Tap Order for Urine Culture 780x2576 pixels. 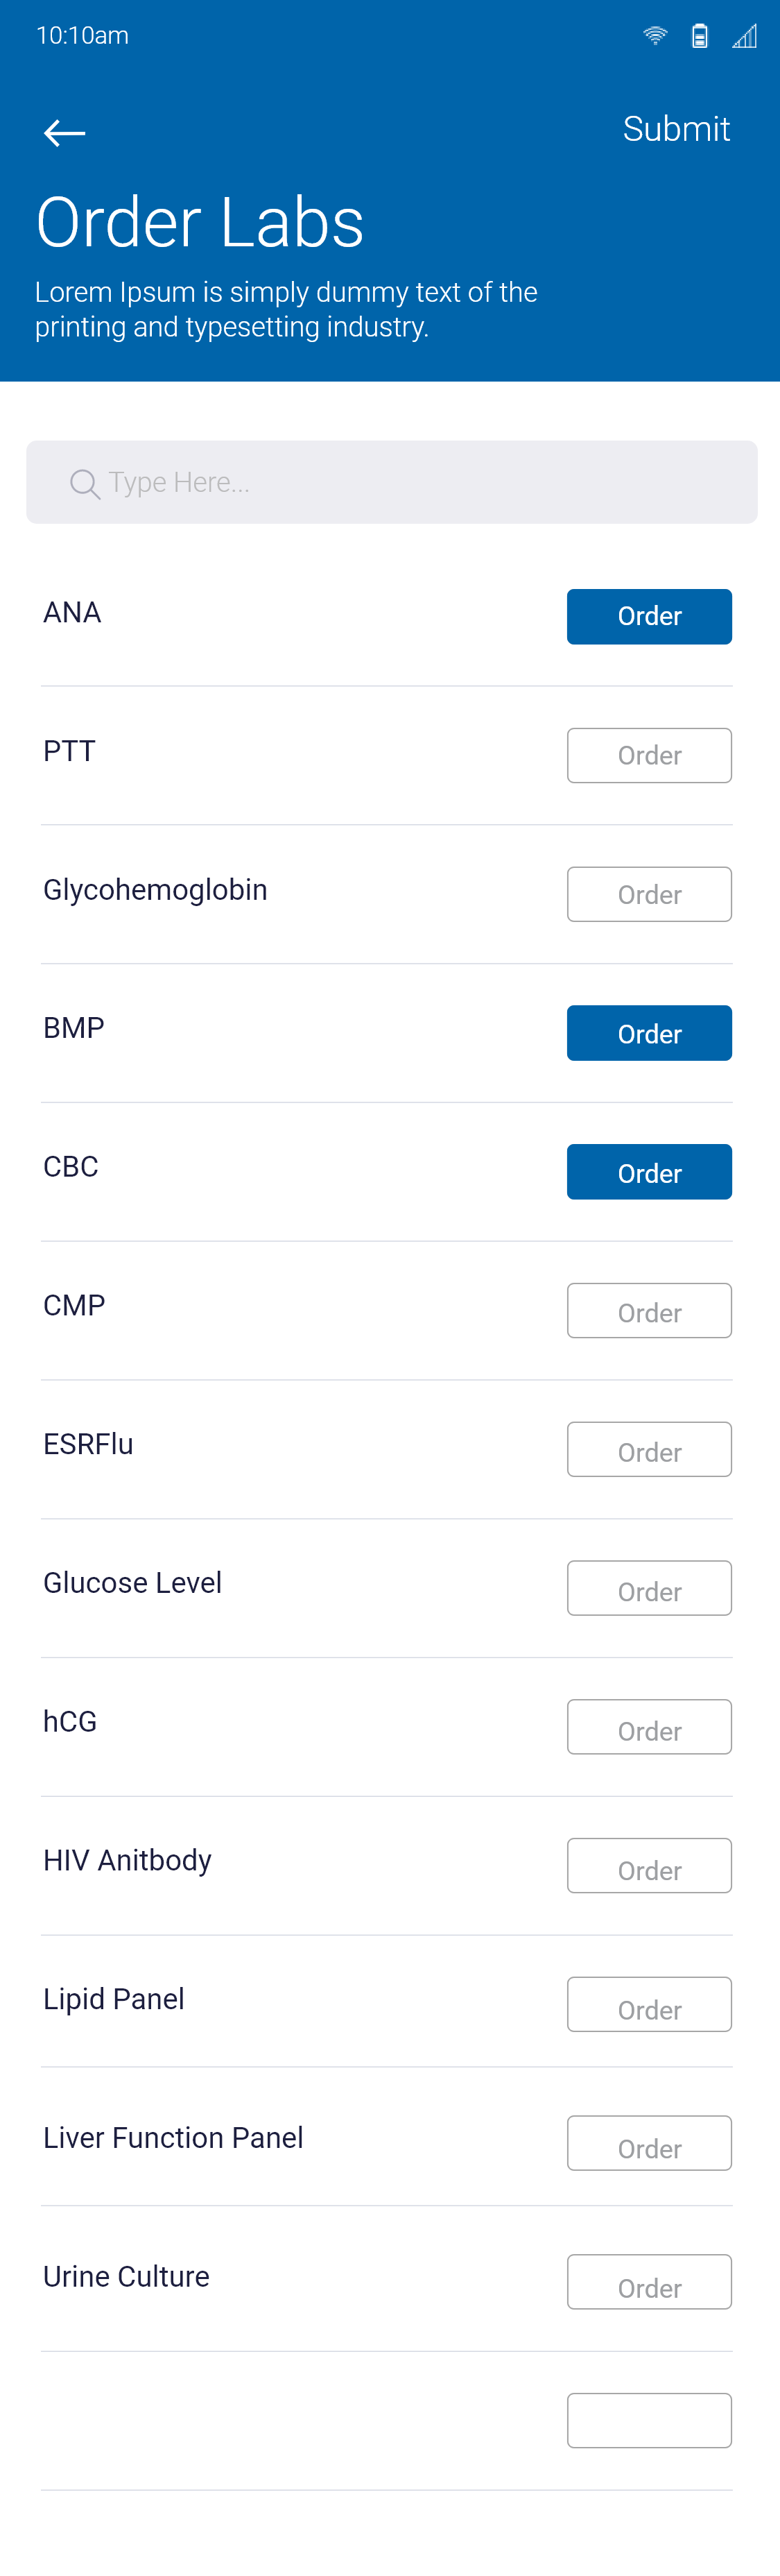649,2283
